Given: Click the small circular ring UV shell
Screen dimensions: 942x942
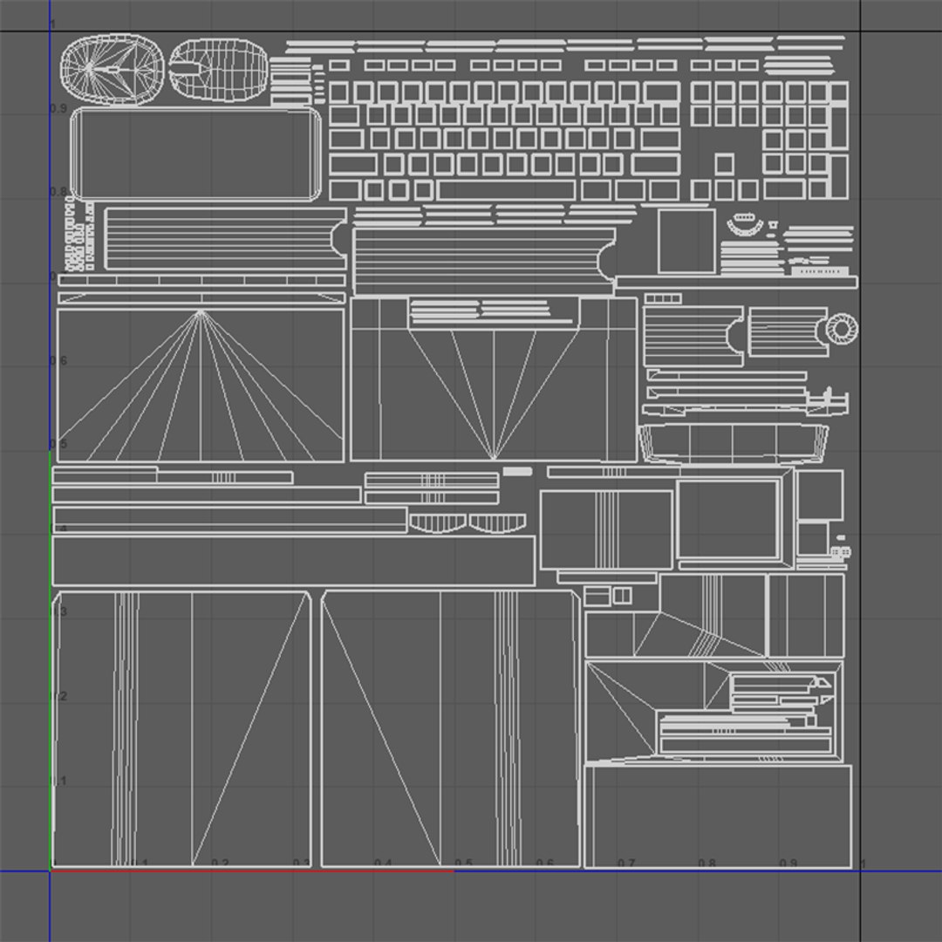Looking at the screenshot, I should 842,329.
